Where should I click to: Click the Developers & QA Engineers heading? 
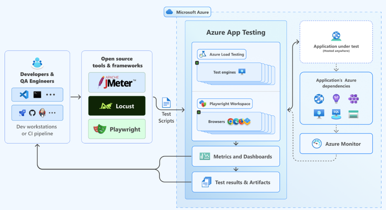(37, 78)
